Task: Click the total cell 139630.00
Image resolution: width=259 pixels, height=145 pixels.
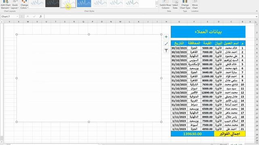Action: pos(193,134)
